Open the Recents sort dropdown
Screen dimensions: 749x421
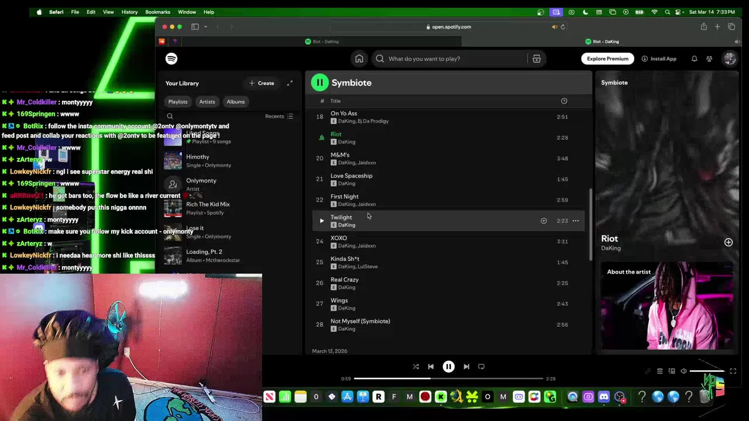click(x=279, y=116)
